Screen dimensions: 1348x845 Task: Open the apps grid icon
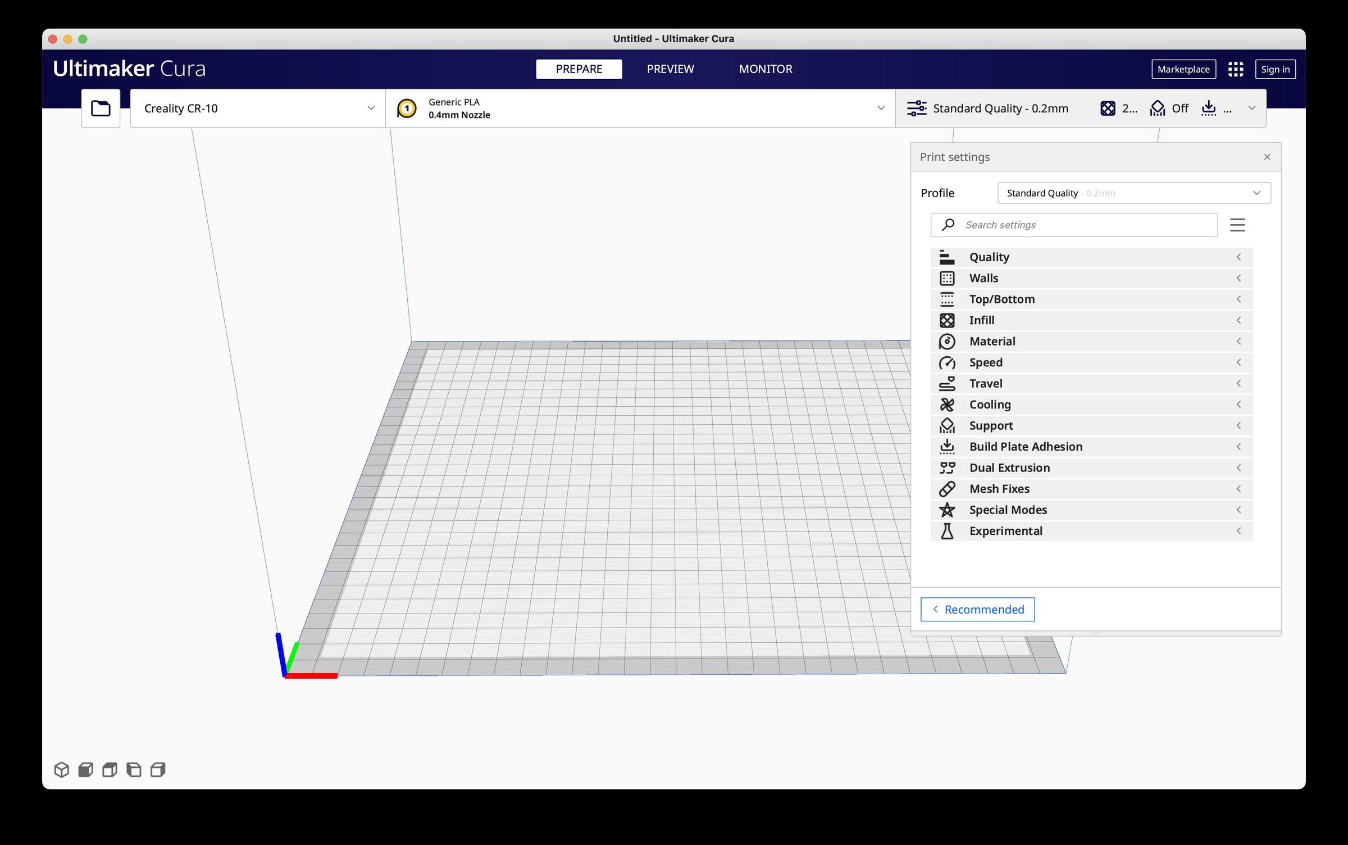tap(1235, 69)
